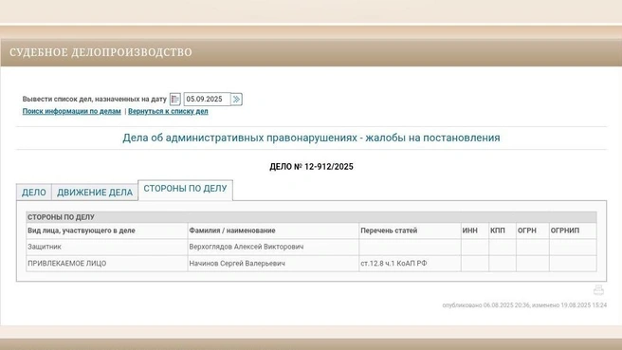Click the printer icon below the table
The width and height of the screenshot is (622, 350).
(598, 290)
